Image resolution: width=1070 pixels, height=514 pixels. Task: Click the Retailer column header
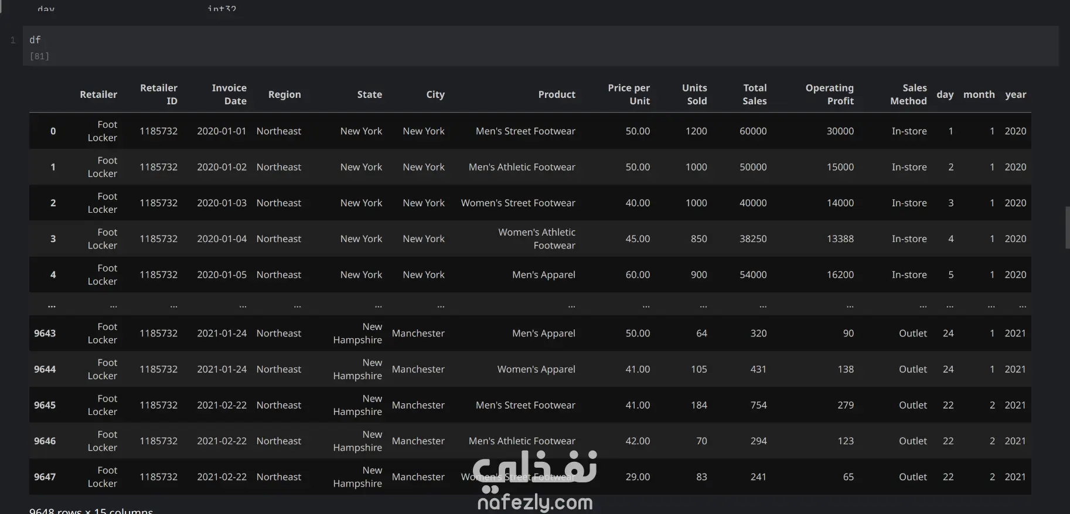(98, 94)
